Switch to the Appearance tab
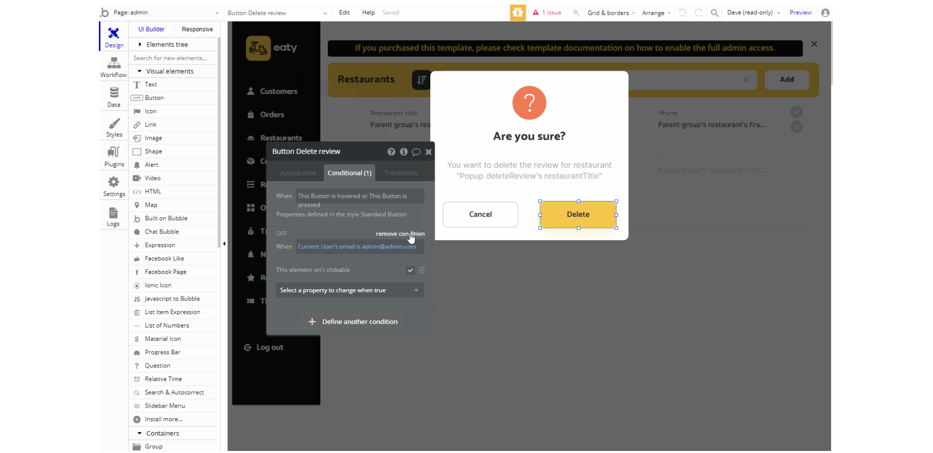 (x=298, y=173)
